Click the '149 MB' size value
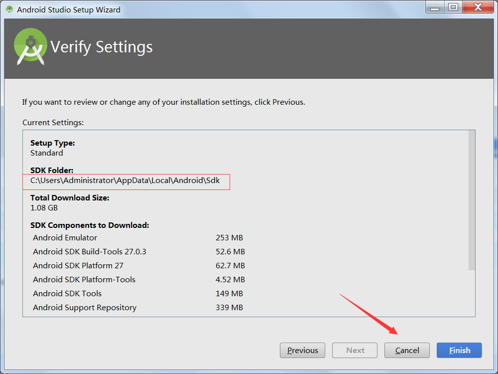The height and width of the screenshot is (374, 498). click(x=229, y=294)
